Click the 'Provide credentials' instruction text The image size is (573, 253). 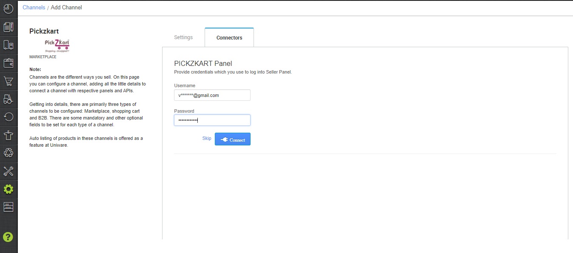(x=233, y=72)
